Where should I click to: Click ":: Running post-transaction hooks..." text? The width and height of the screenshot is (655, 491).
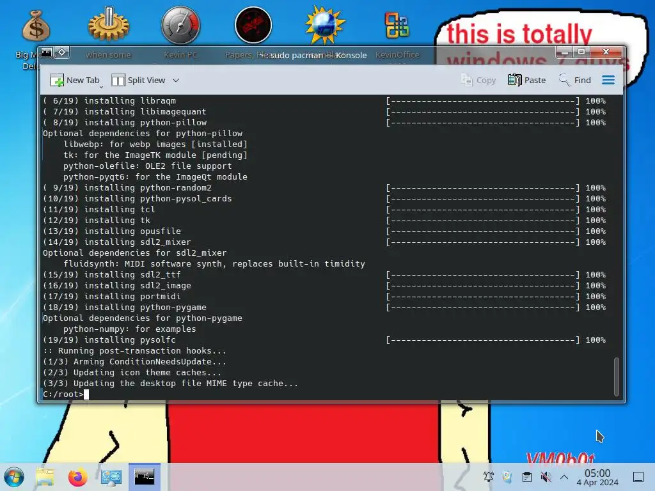click(x=134, y=351)
